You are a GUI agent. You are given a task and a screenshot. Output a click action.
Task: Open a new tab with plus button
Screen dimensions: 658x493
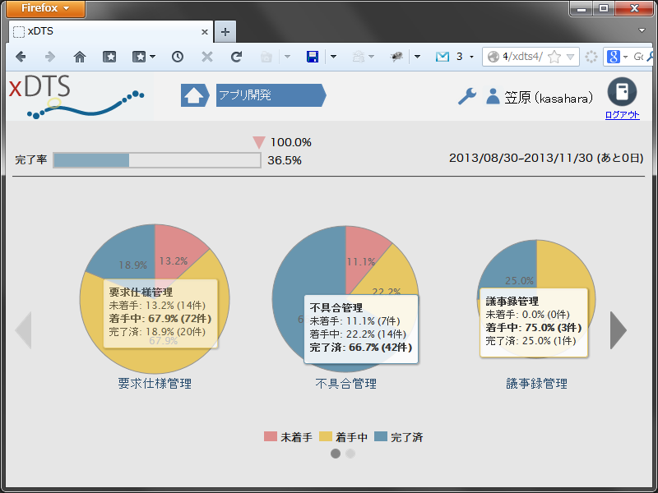[x=225, y=32]
